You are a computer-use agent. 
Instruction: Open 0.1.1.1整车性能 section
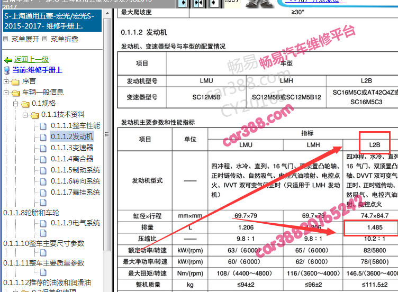(x=75, y=125)
